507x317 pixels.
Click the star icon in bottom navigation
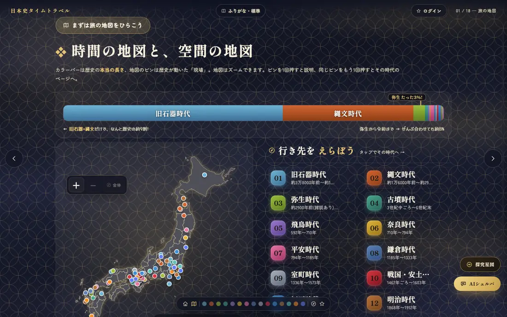322,304
